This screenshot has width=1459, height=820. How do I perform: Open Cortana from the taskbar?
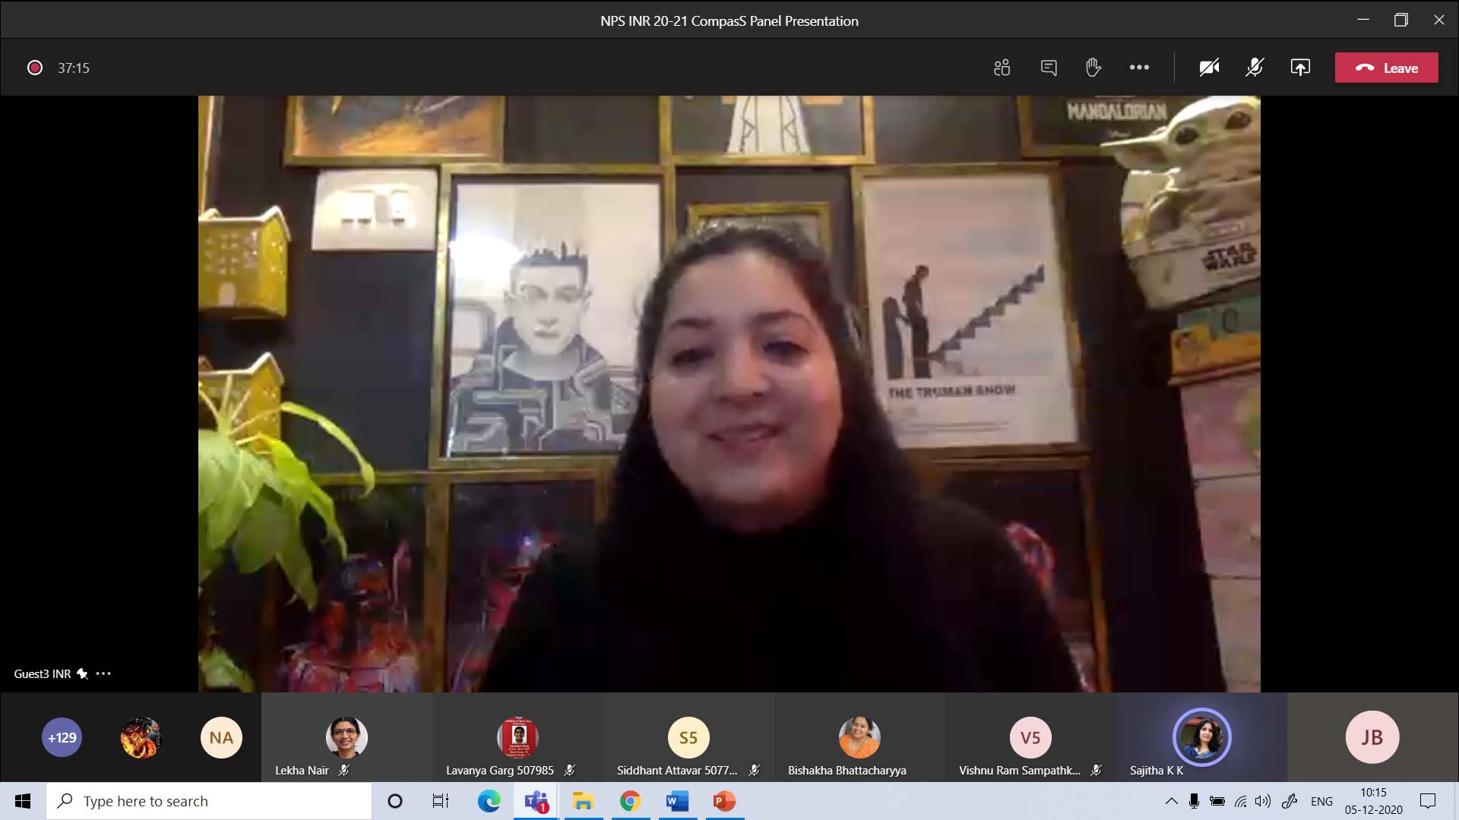pyautogui.click(x=395, y=801)
